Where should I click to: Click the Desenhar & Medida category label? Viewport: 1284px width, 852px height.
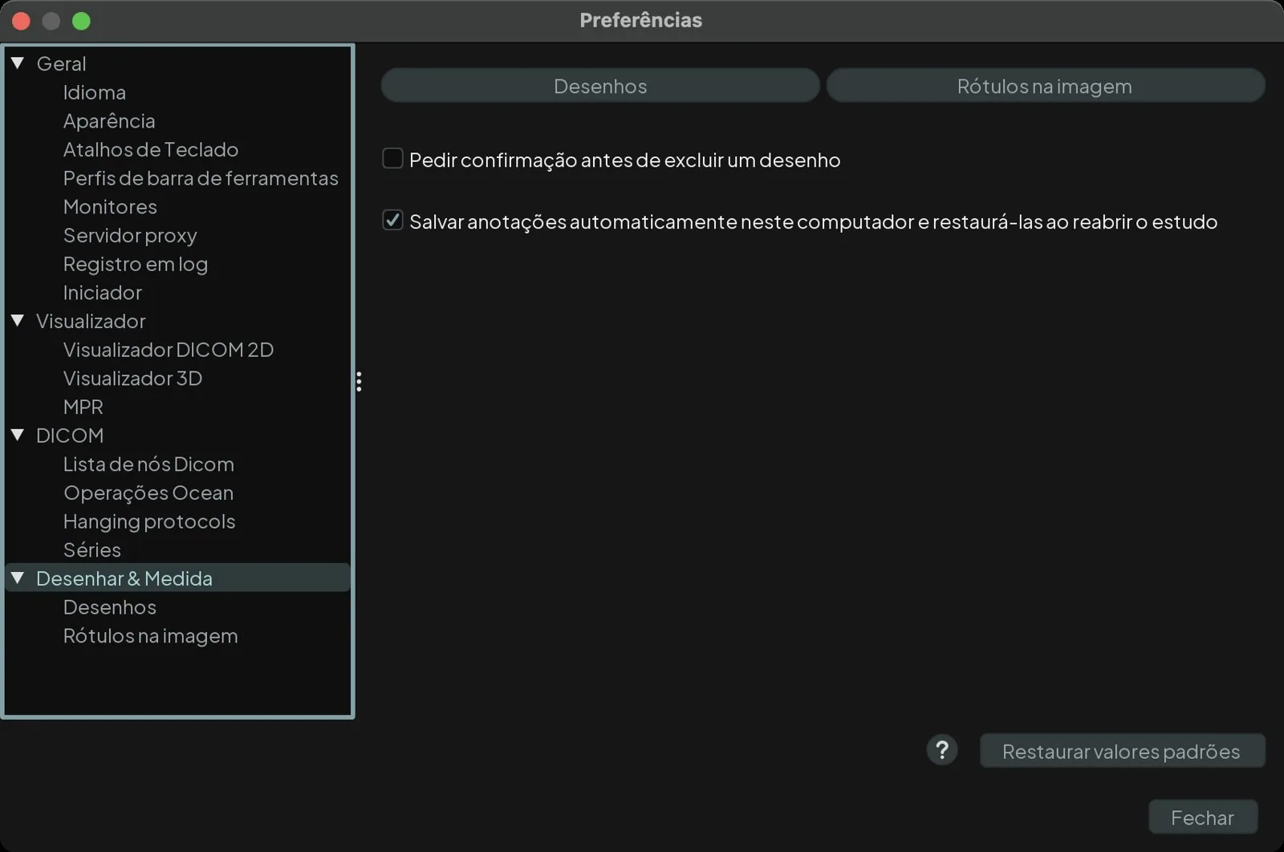tap(124, 578)
